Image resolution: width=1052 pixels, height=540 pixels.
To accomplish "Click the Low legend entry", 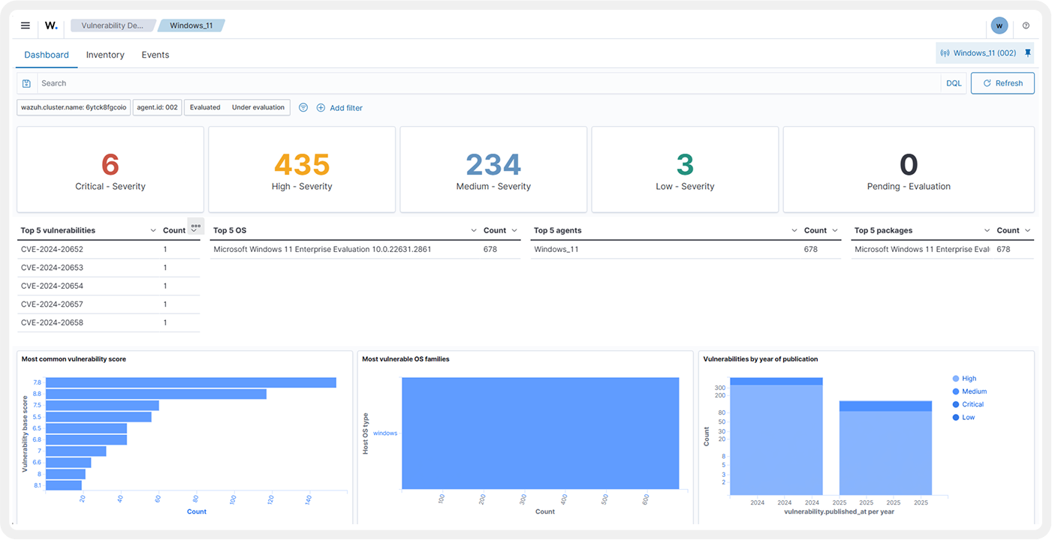I will coord(963,417).
